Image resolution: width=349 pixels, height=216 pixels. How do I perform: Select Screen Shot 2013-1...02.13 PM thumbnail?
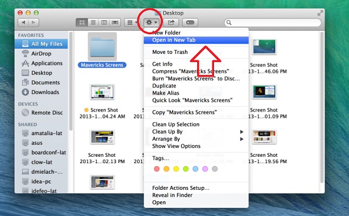102,136
